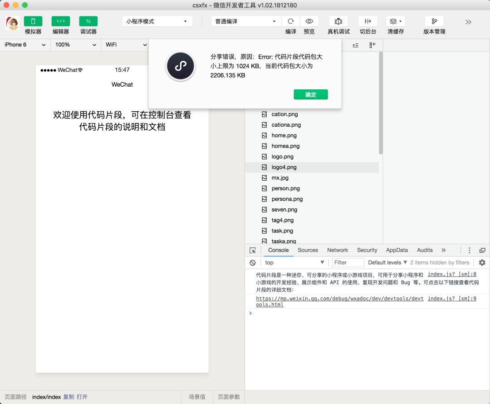Click the inspect element cursor icon

tap(253, 251)
